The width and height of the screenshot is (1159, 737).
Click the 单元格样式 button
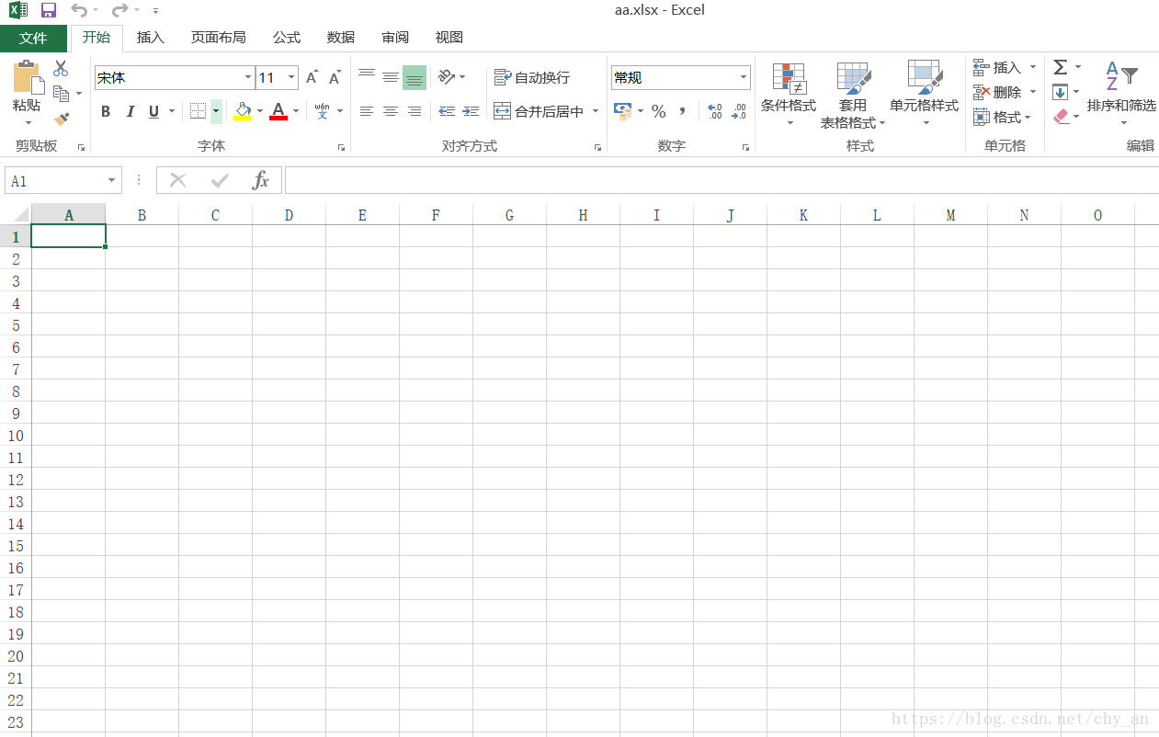point(924,96)
